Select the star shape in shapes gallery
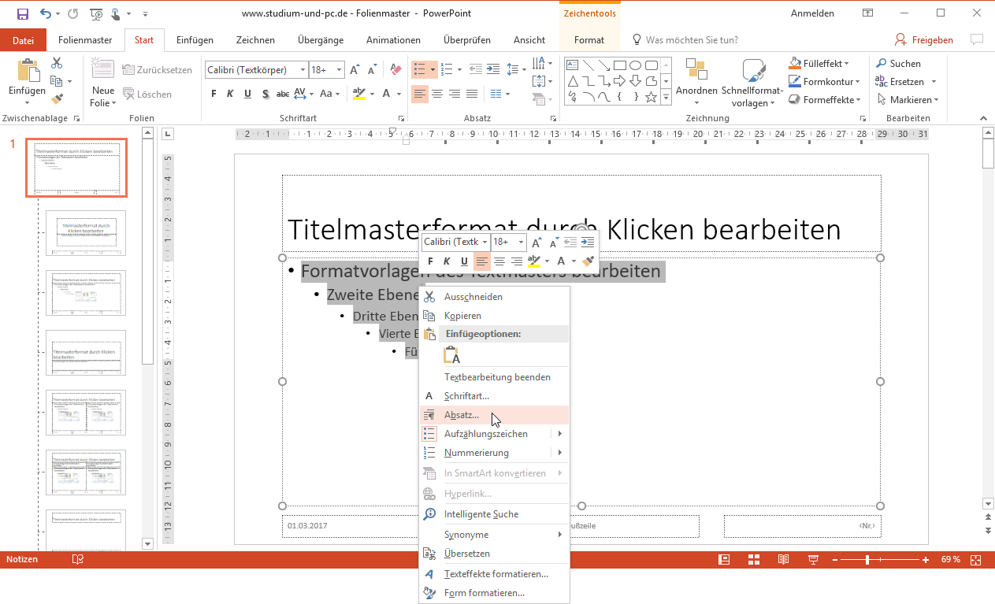Image resolution: width=995 pixels, height=604 pixels. pyautogui.click(x=652, y=98)
